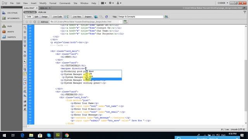The width and height of the screenshot is (248, 139).
Task: Refresh design view with the refresh icon
Action: 107,17
